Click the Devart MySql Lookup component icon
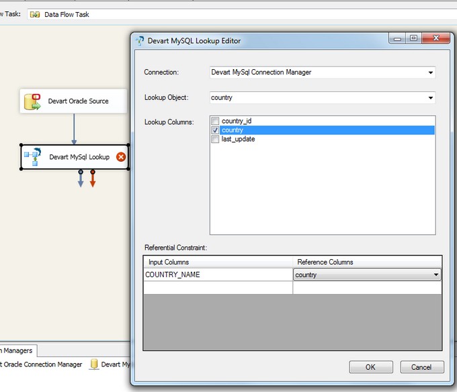The width and height of the screenshot is (457, 392). pyautogui.click(x=33, y=156)
